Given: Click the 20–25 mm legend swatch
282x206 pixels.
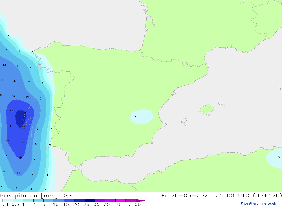Looking at the screenshot, I should point(79,200).
